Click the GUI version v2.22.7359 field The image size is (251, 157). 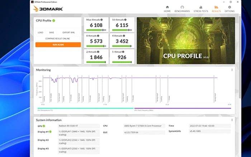coord(144,132)
